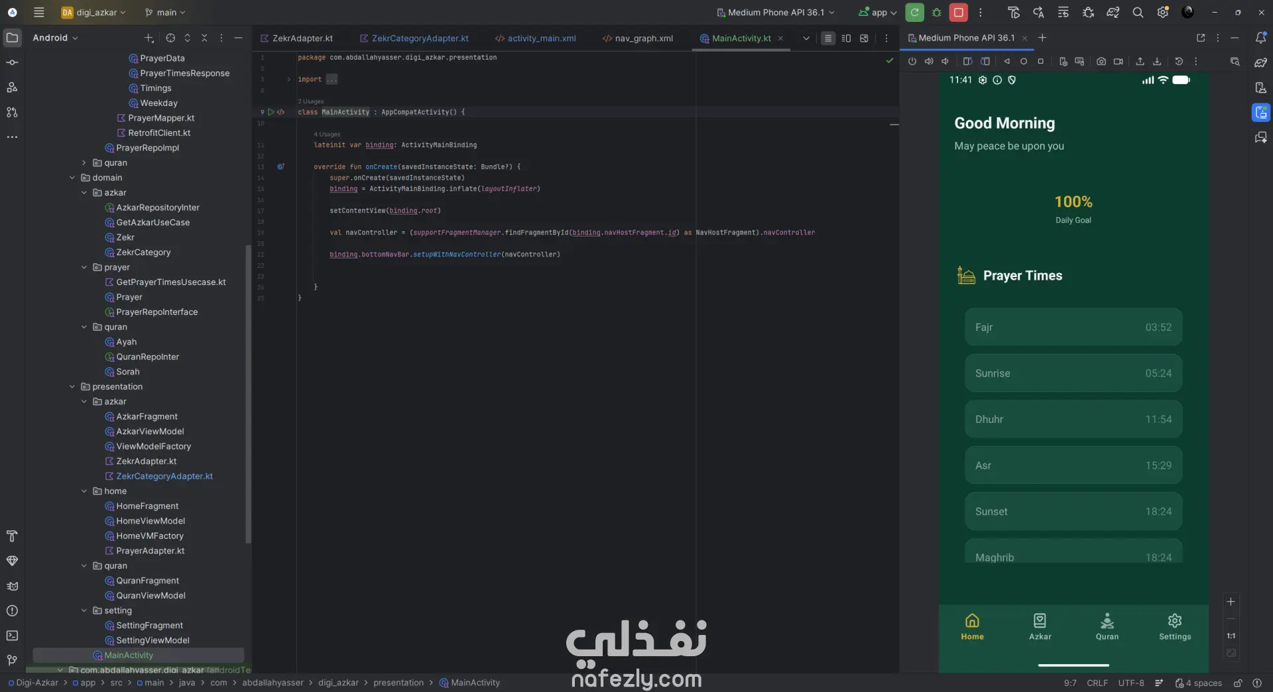
Task: Open Search Everywhere magnifier in the title bar
Action: (x=1138, y=13)
